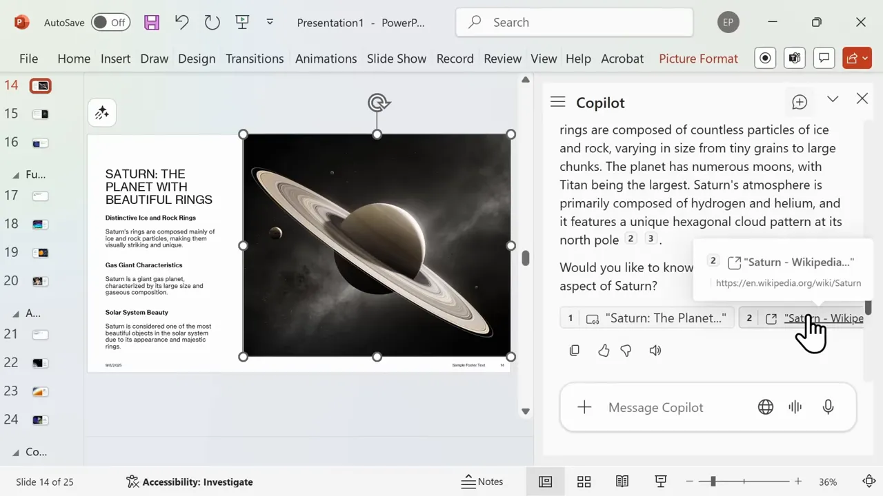Click Accessibility: Investigate in status bar
The image size is (883, 496).
[190, 482]
